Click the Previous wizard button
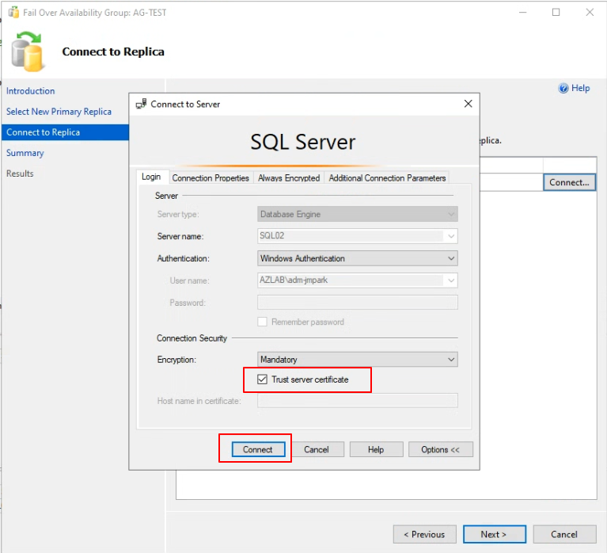Screen dimensions: 607x553 424,535
